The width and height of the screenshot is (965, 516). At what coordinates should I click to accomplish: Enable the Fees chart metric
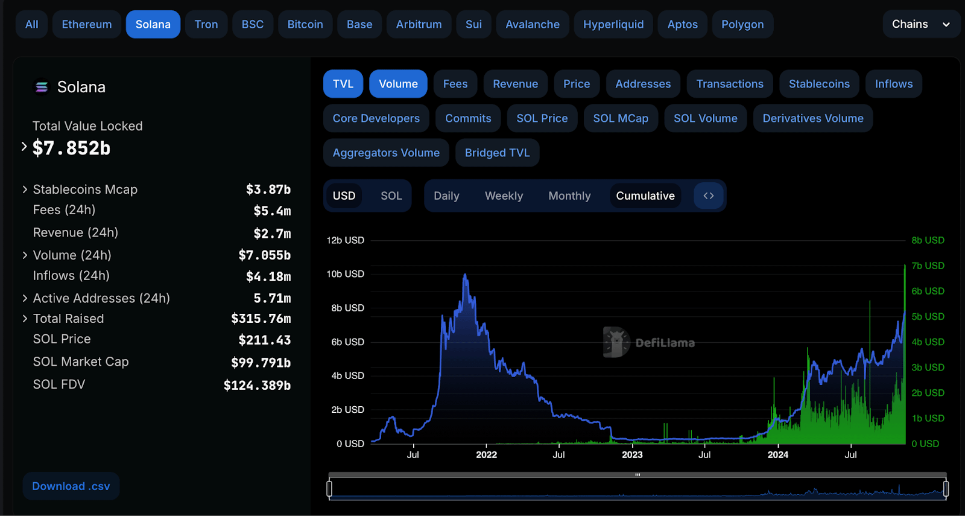coord(455,84)
